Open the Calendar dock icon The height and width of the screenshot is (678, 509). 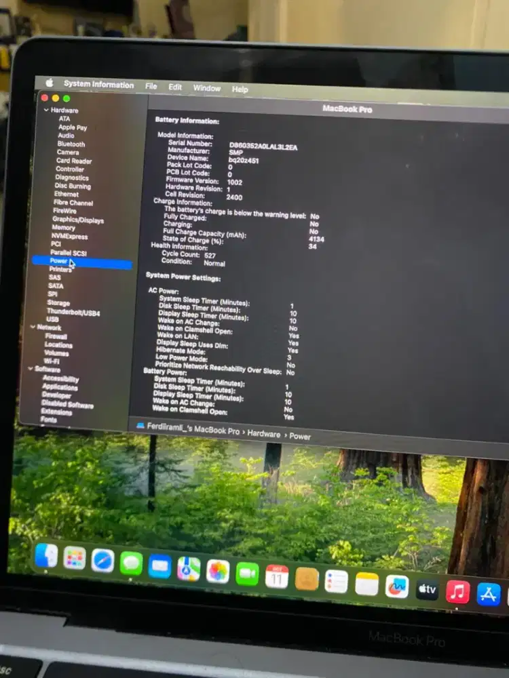point(277,576)
